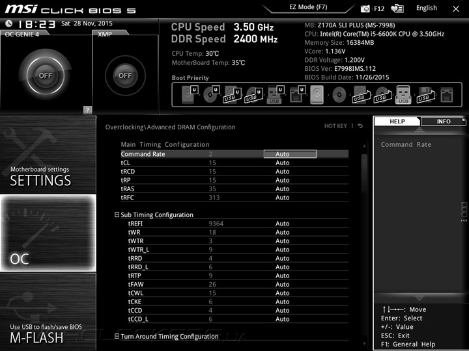Open the tRAS Auto value
This screenshot has height=351, width=469.
282,188
